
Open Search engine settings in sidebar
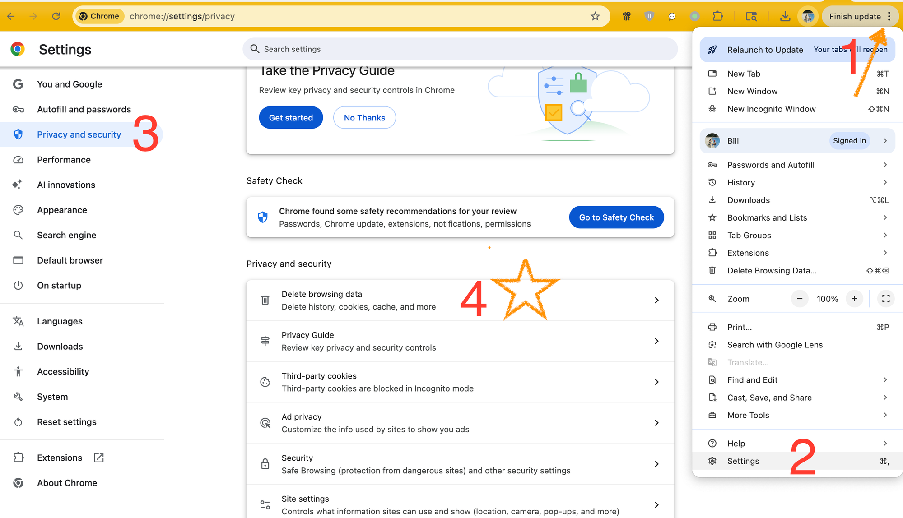coord(82,235)
